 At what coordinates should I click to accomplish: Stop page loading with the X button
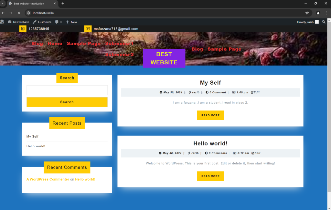tap(18, 13)
